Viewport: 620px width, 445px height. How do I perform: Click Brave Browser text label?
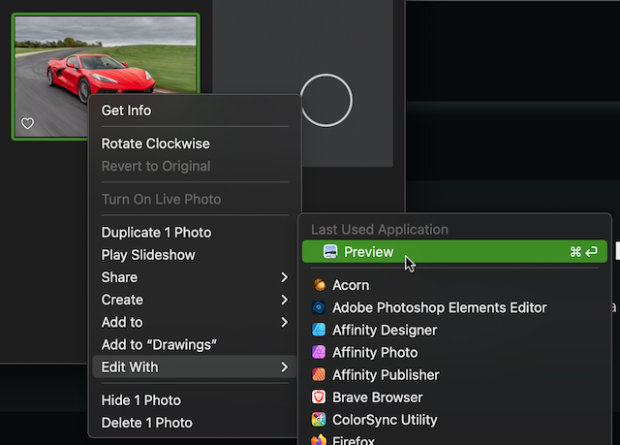(378, 397)
